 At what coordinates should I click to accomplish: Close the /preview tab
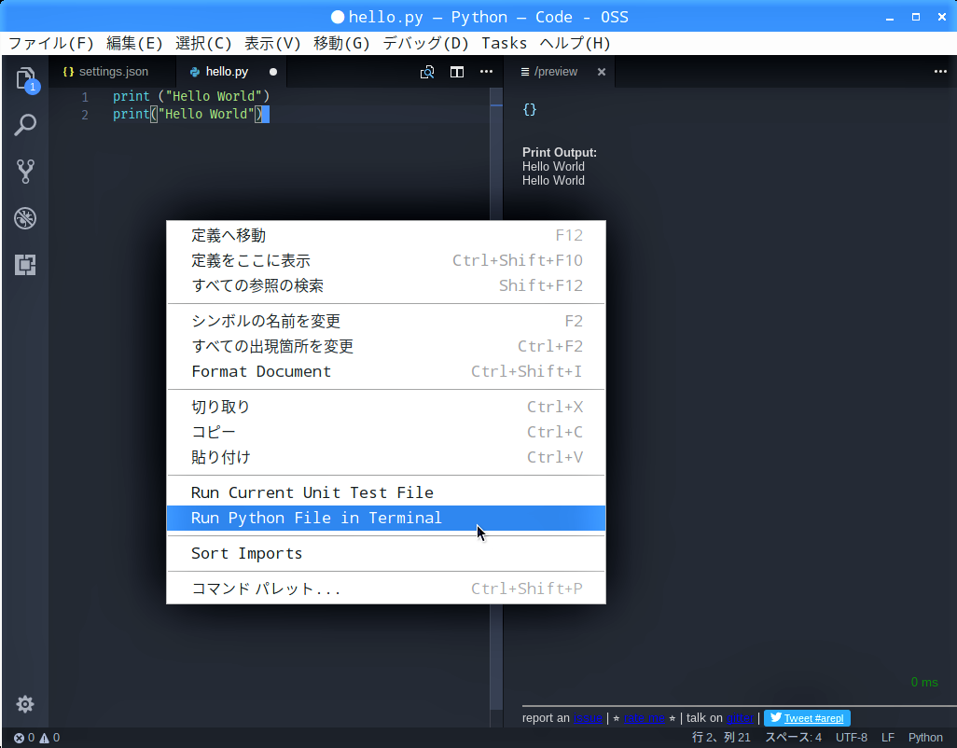tap(602, 72)
